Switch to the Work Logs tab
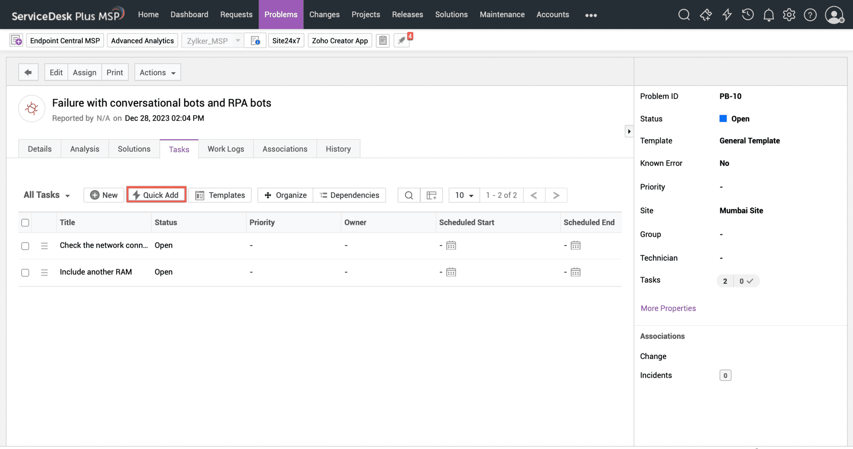This screenshot has width=853, height=449. point(226,149)
